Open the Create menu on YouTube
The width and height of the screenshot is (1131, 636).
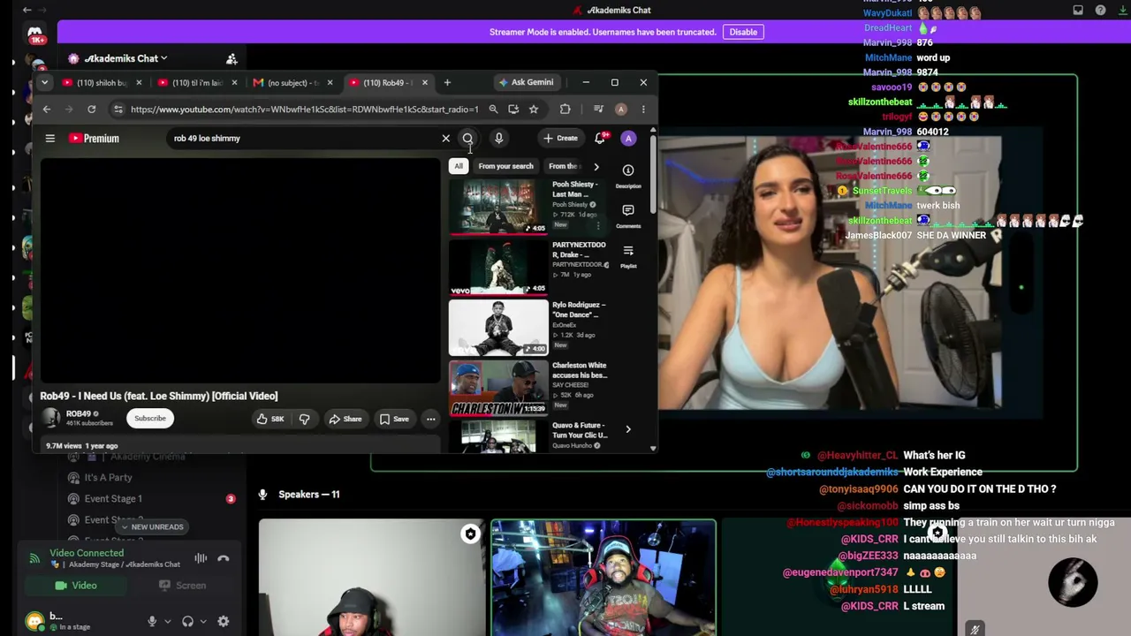click(x=561, y=138)
